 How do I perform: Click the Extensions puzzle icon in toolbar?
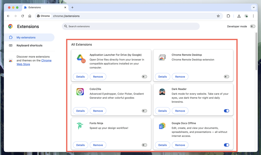(228, 16)
